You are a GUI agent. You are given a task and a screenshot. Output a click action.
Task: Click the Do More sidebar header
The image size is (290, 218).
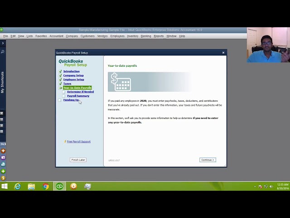(3, 144)
